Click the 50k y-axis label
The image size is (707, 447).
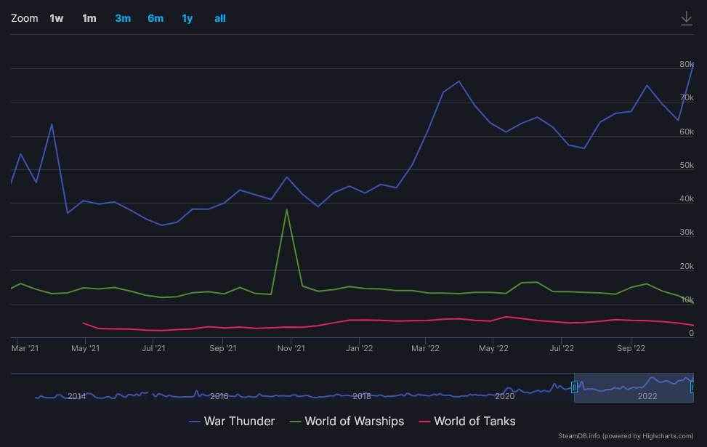click(686, 165)
